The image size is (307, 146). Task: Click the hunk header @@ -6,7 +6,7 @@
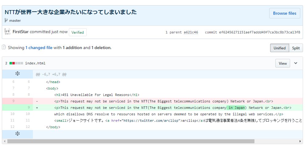click(51, 75)
